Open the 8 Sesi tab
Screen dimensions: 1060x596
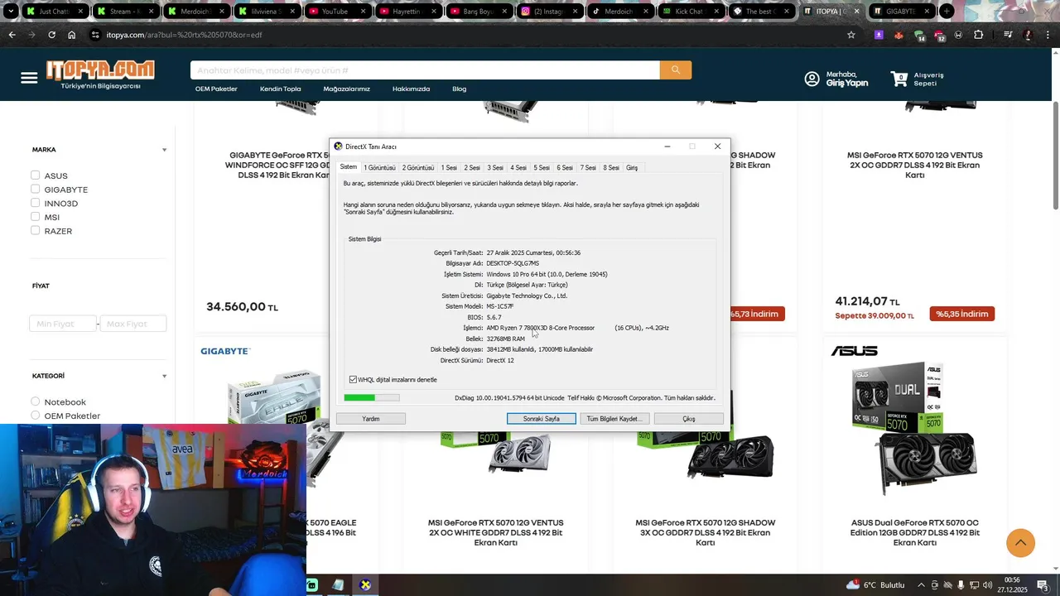pos(611,168)
